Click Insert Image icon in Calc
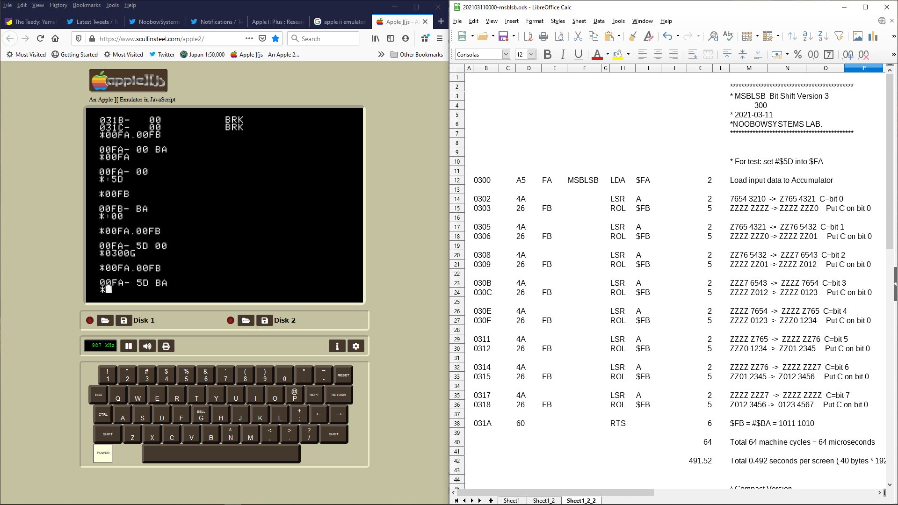Image resolution: width=898 pixels, height=505 pixels. pyautogui.click(x=858, y=36)
